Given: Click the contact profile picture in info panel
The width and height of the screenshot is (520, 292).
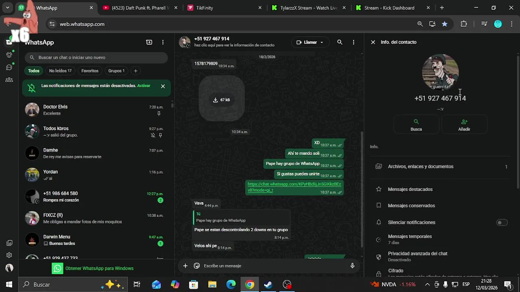Looking at the screenshot, I should click(440, 72).
